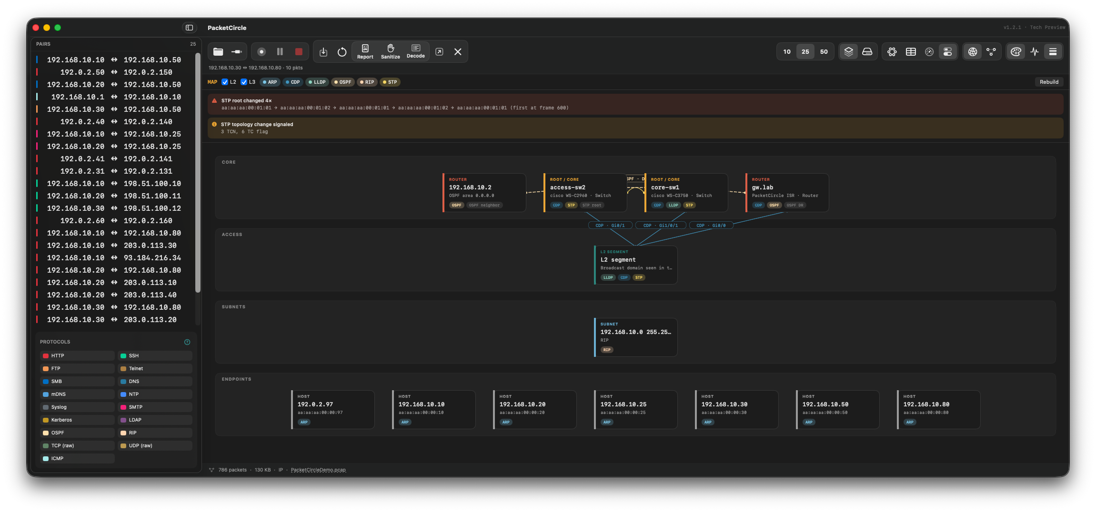Screen dimensions: 1096x512
Task: Toggle the CDP protocol filter chip
Action: coord(293,82)
